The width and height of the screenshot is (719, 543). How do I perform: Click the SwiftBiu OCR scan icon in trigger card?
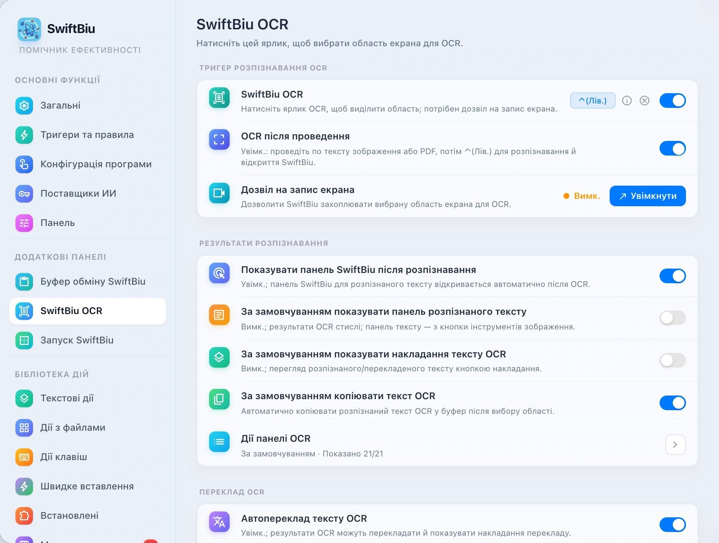[x=219, y=98]
